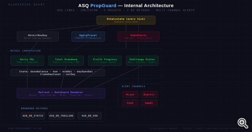The width and height of the screenshot is (252, 132).
Task: Open the mql5.com footer link
Action: point(213,128)
